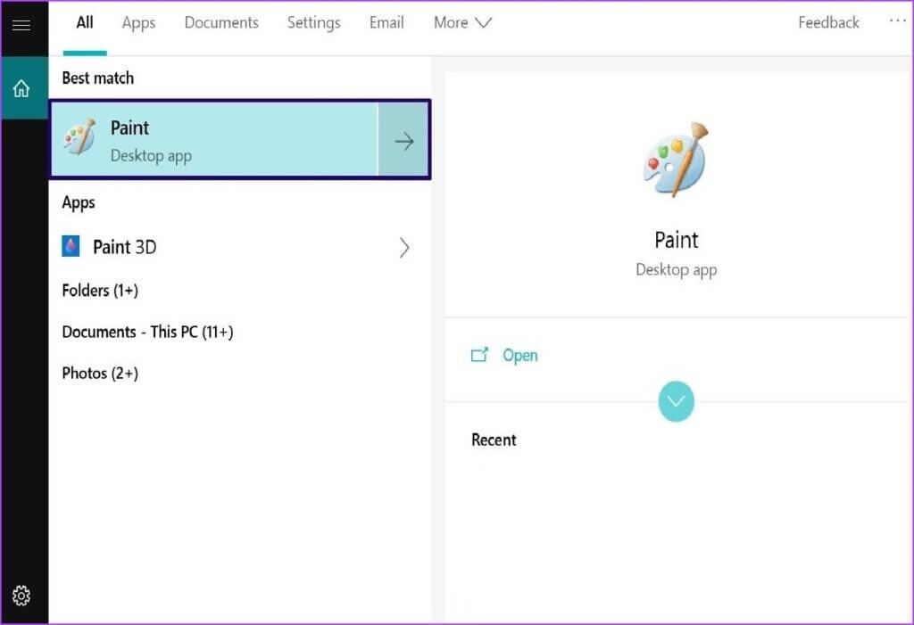Open the hamburger menu icon
This screenshot has width=914, height=625.
(21, 24)
